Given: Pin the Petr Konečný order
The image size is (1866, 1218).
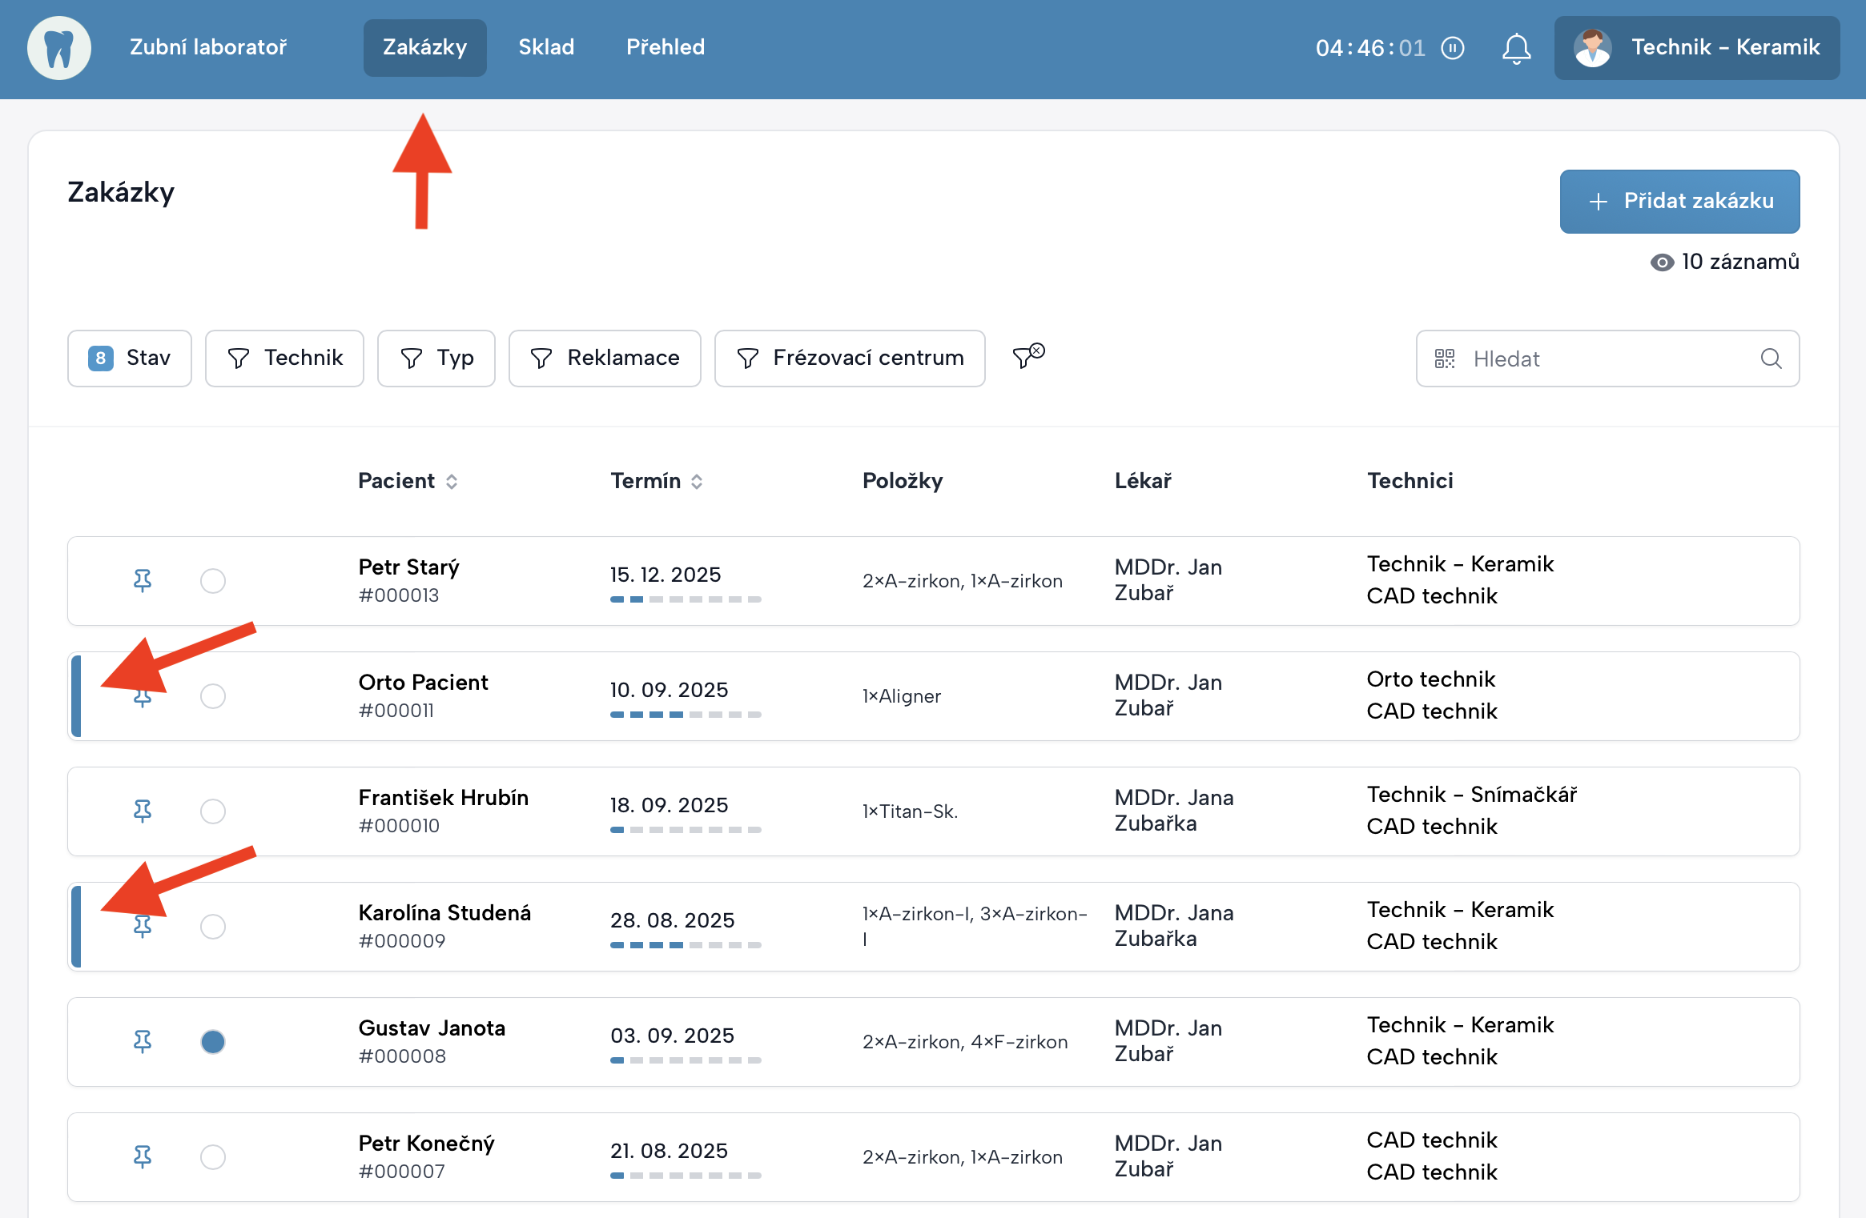Looking at the screenshot, I should coord(143,1156).
